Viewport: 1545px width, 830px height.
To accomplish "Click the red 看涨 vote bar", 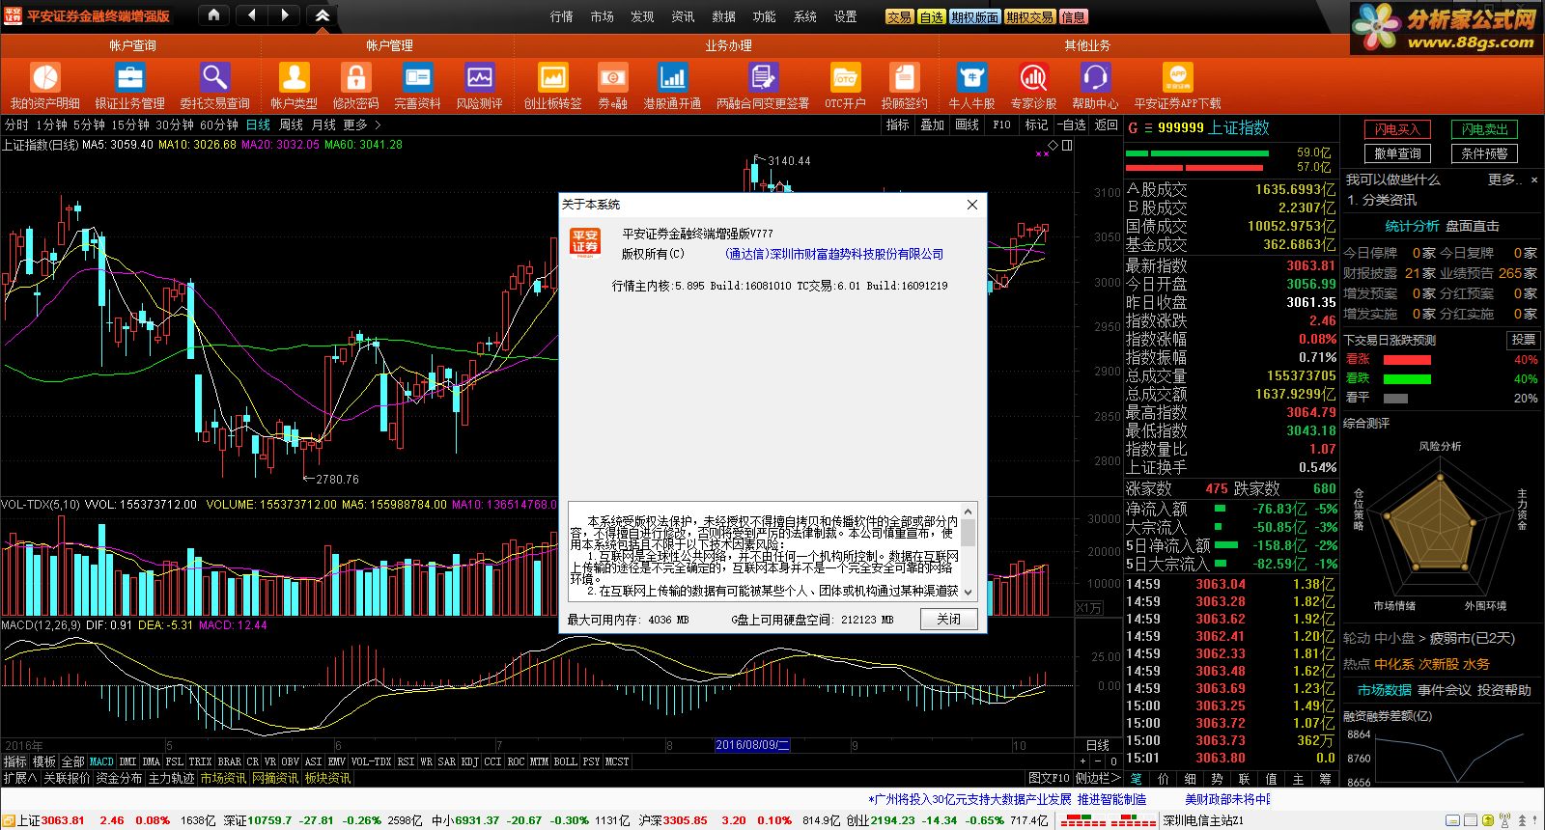I will pyautogui.click(x=1407, y=359).
